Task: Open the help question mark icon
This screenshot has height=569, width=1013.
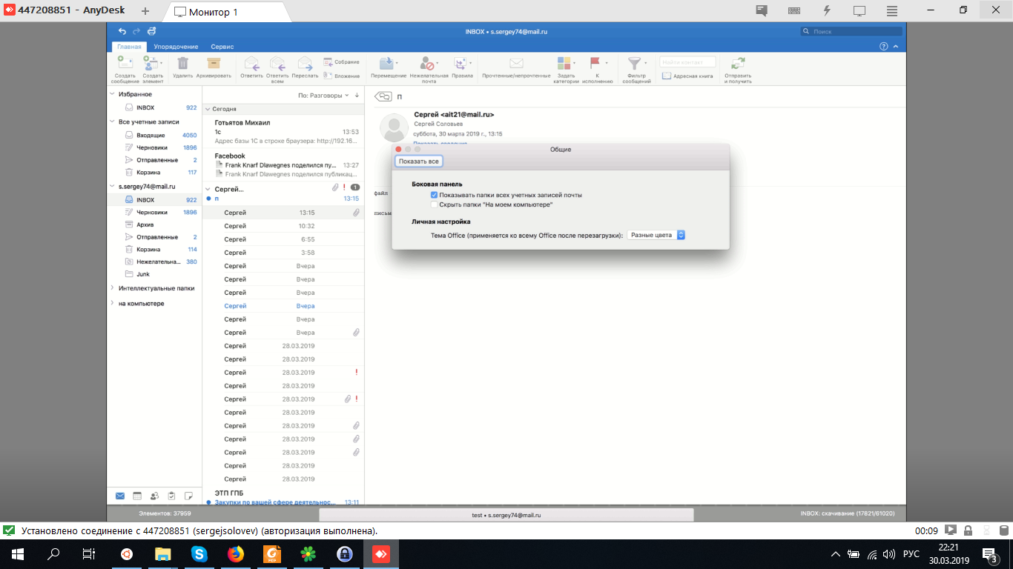Action: coord(883,46)
